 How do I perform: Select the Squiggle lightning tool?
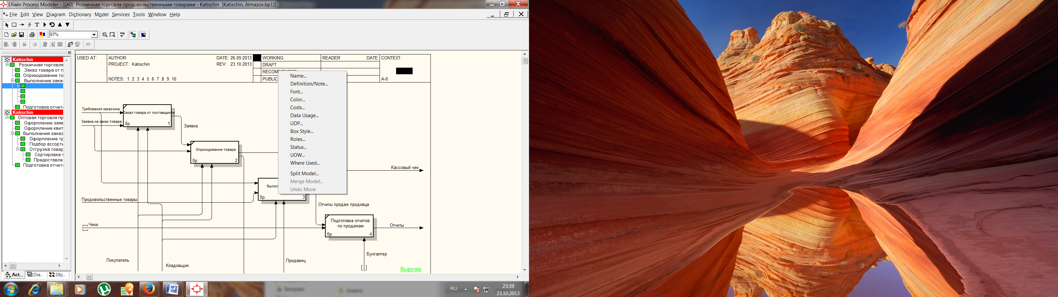click(29, 25)
